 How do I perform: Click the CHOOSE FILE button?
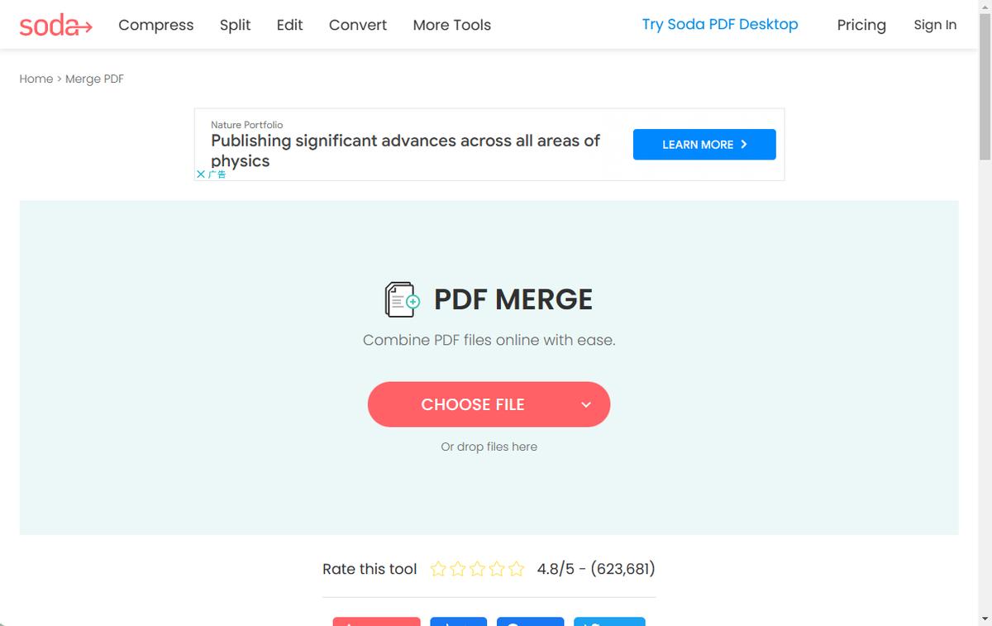(472, 404)
